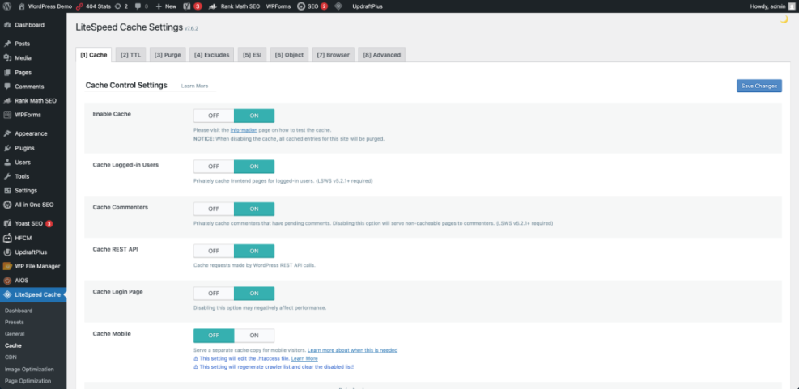The height and width of the screenshot is (389, 799).
Task: Open Learn more about when this is needed
Action: pyautogui.click(x=353, y=350)
